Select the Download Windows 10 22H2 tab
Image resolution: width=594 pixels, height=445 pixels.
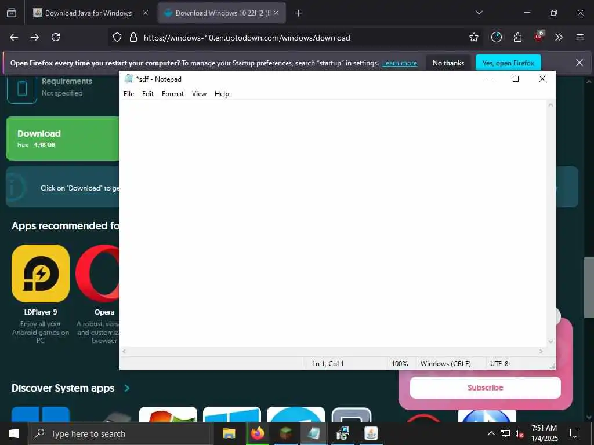point(222,13)
